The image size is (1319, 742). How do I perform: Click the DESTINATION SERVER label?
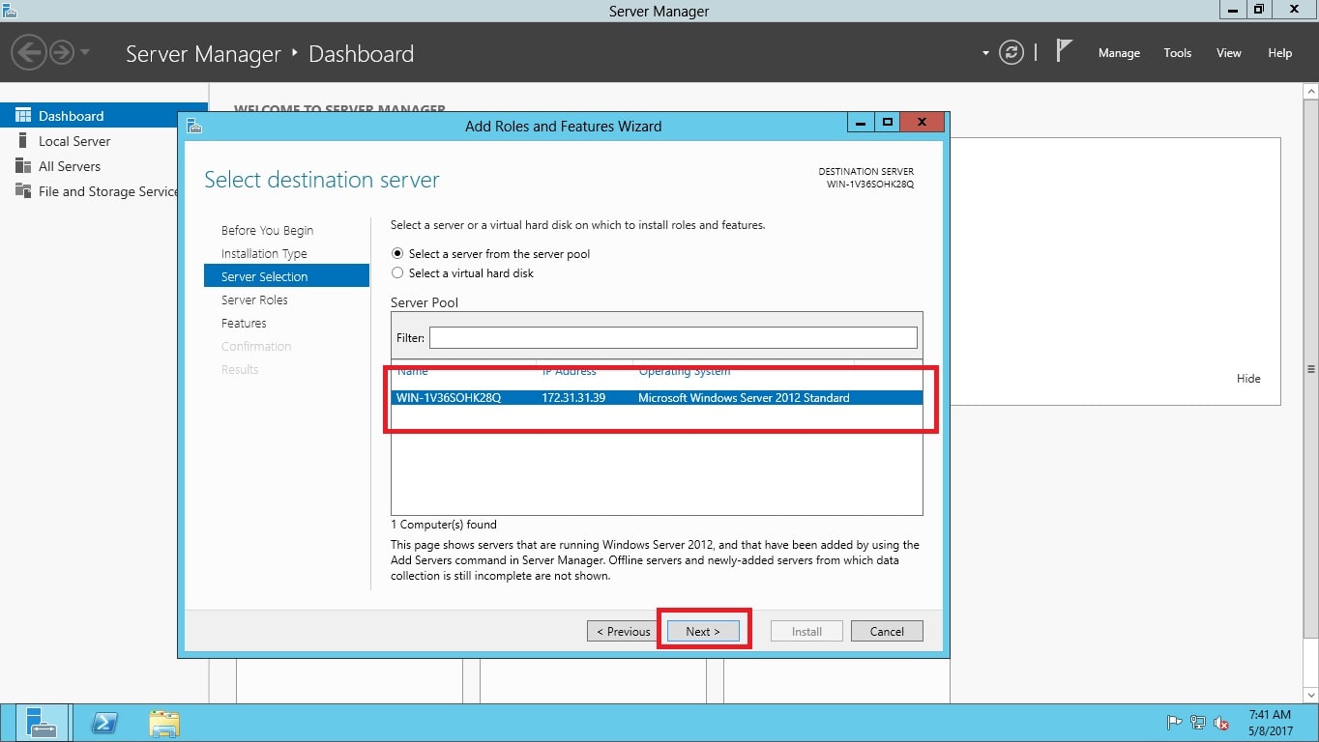(865, 172)
